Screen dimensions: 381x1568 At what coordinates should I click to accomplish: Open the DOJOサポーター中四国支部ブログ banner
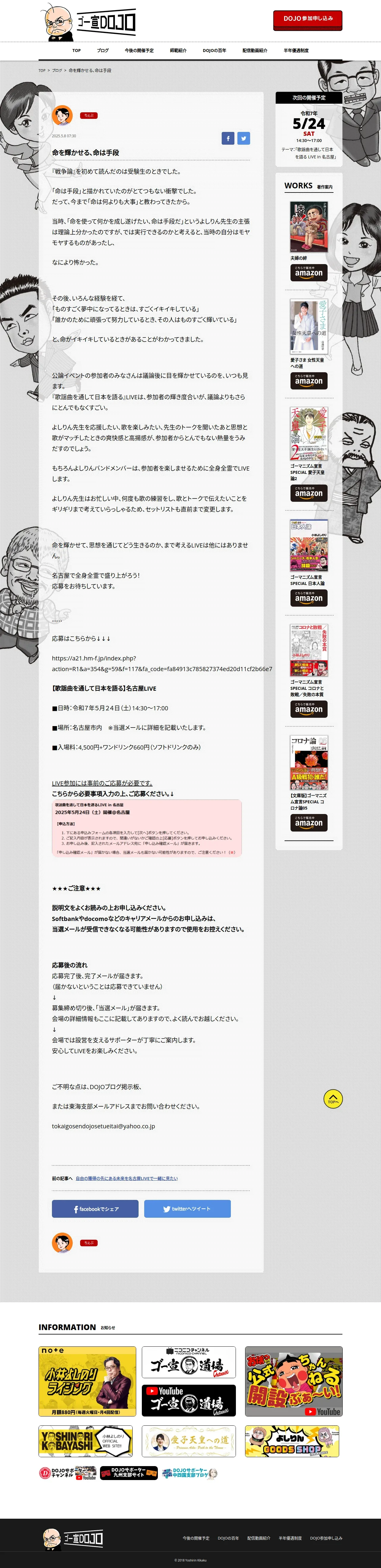pos(190,1473)
